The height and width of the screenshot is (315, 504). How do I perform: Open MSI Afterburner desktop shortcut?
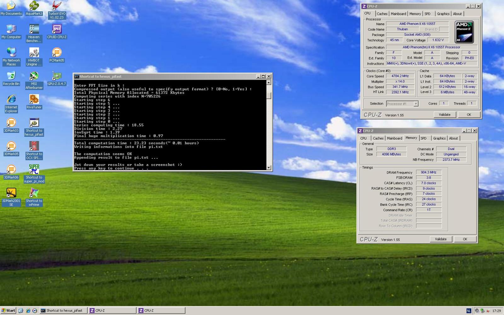34,80
